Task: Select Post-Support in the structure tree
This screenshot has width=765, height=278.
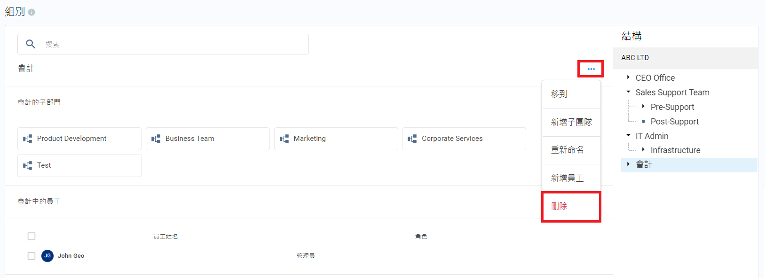Action: pos(674,122)
